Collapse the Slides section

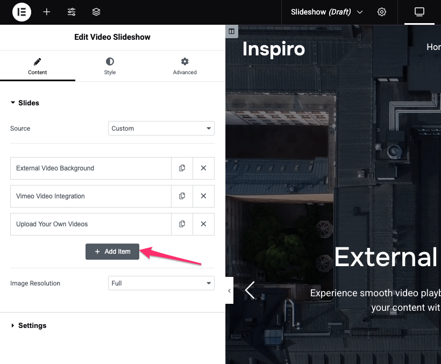pyautogui.click(x=29, y=103)
